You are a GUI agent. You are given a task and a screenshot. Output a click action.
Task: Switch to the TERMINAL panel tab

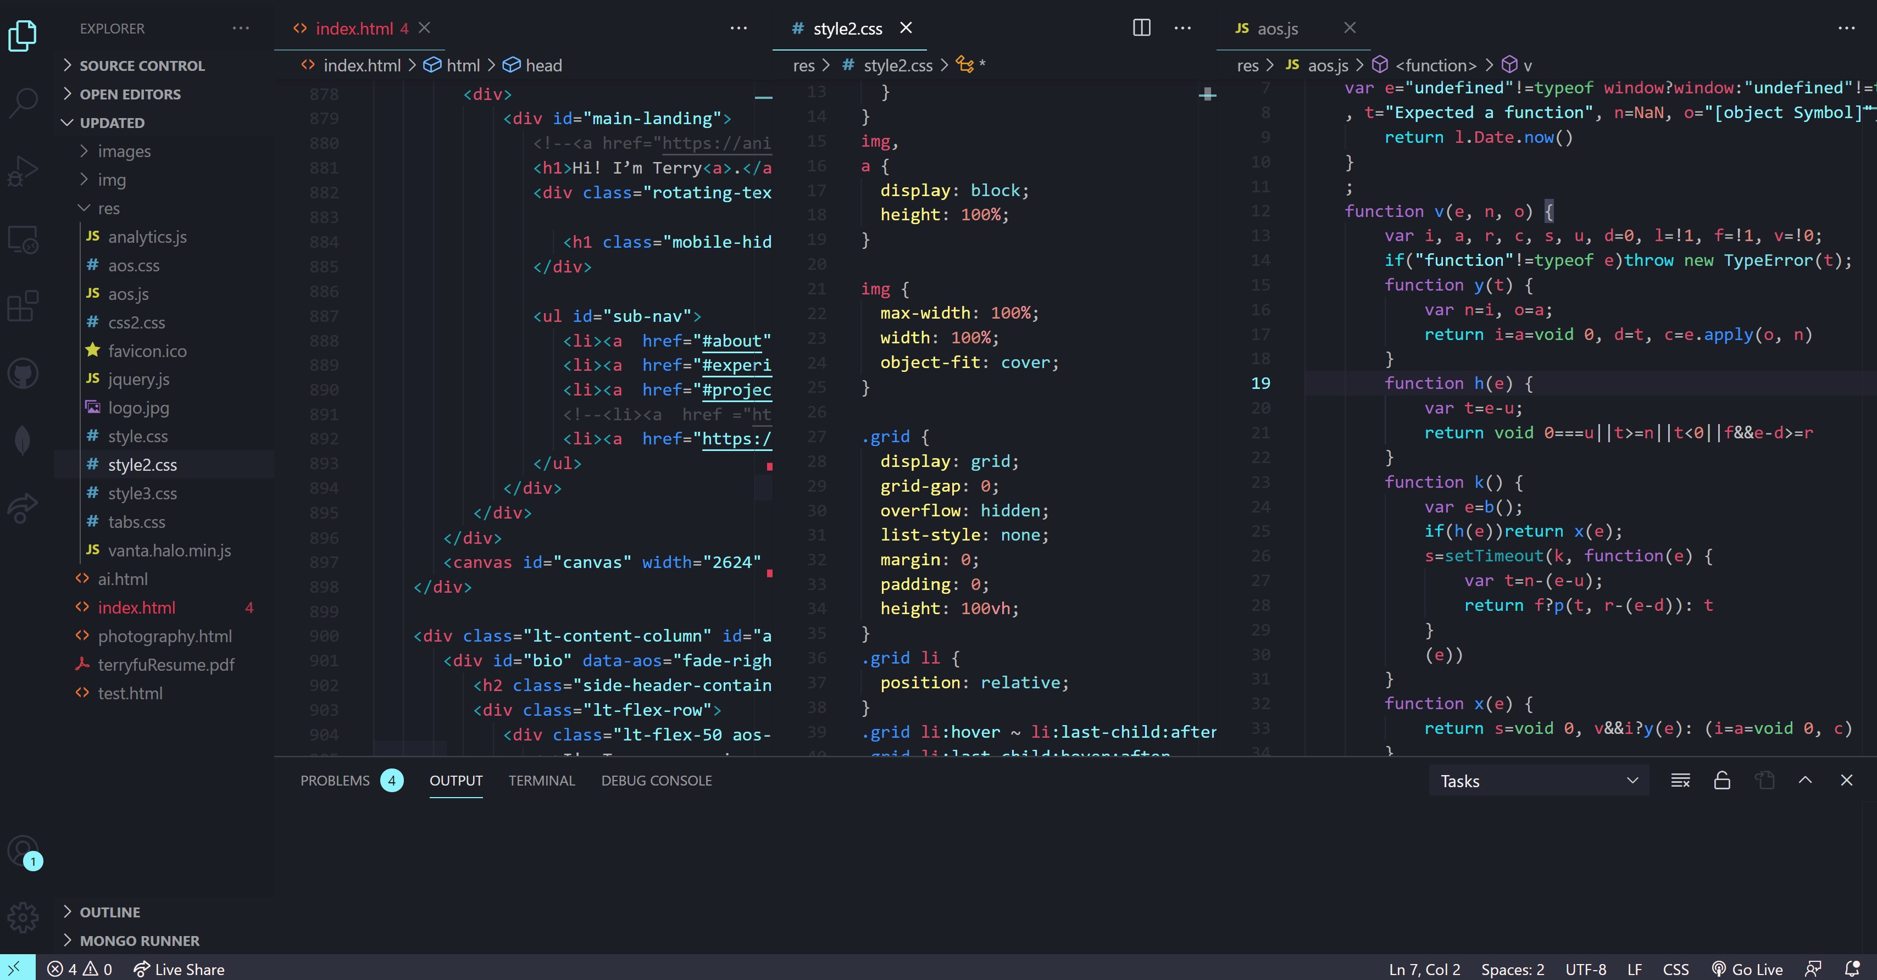point(541,781)
